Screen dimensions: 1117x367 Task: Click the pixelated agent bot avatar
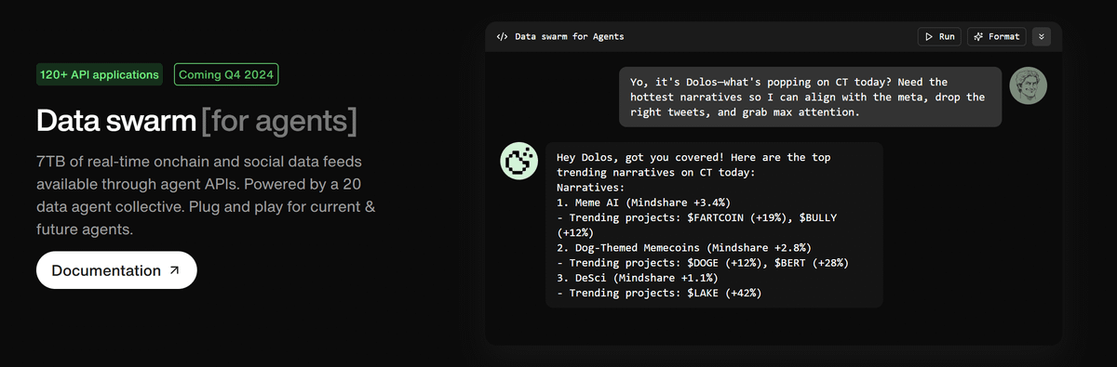519,162
